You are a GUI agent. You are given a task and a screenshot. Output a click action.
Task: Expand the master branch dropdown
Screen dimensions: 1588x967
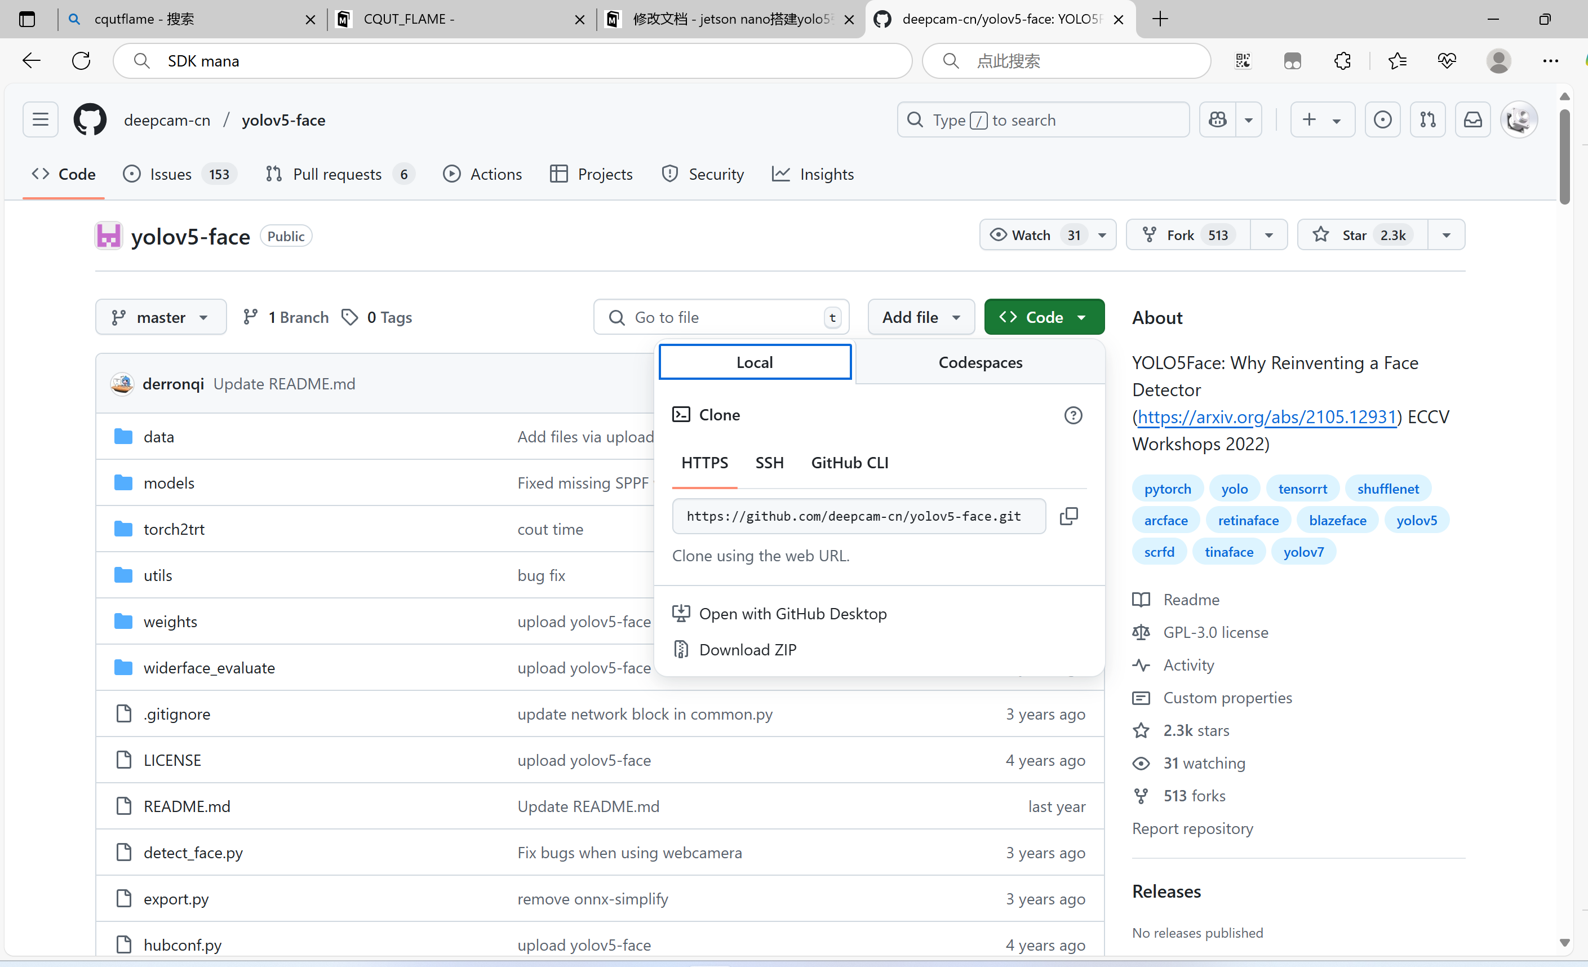161,317
